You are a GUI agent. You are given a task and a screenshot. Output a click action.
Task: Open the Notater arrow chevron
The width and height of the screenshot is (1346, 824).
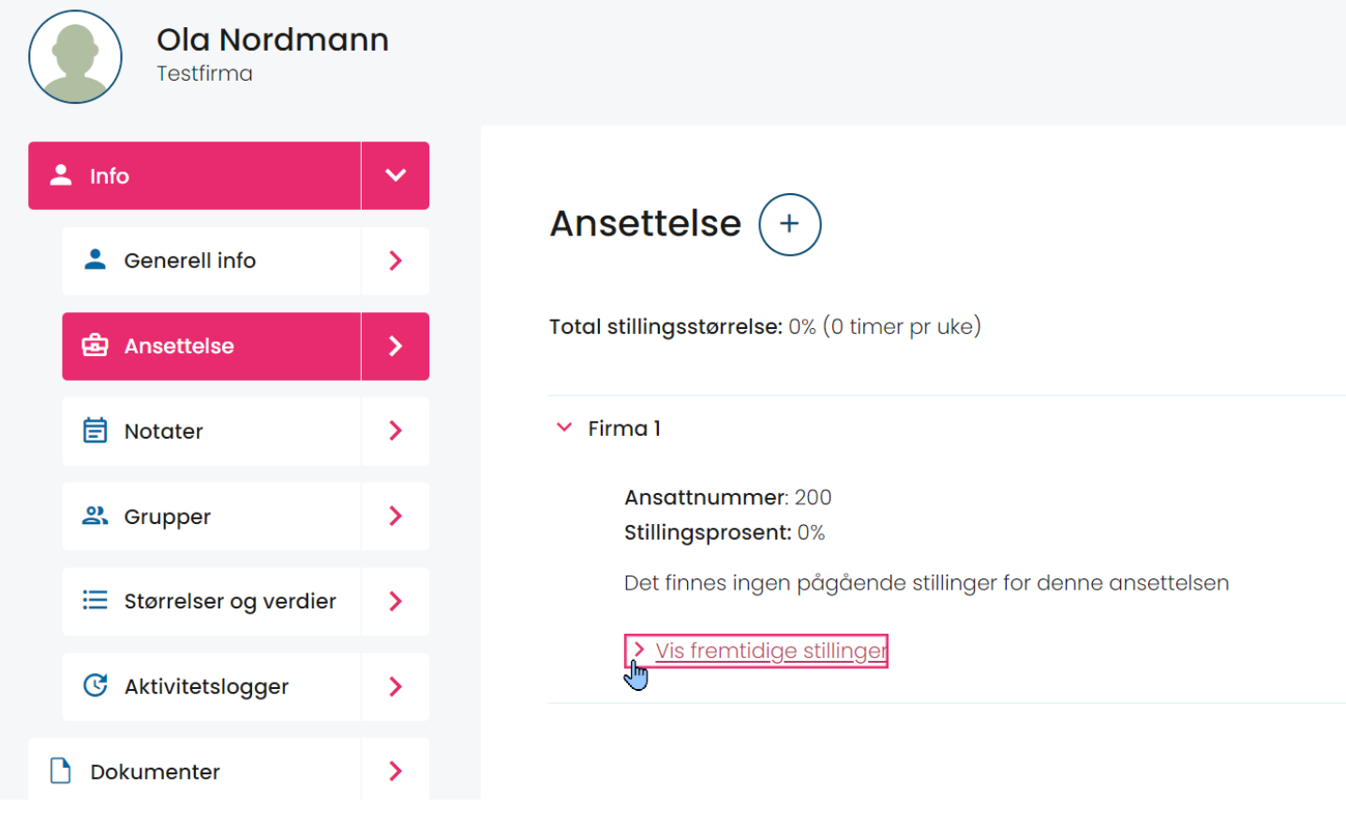pyautogui.click(x=396, y=430)
